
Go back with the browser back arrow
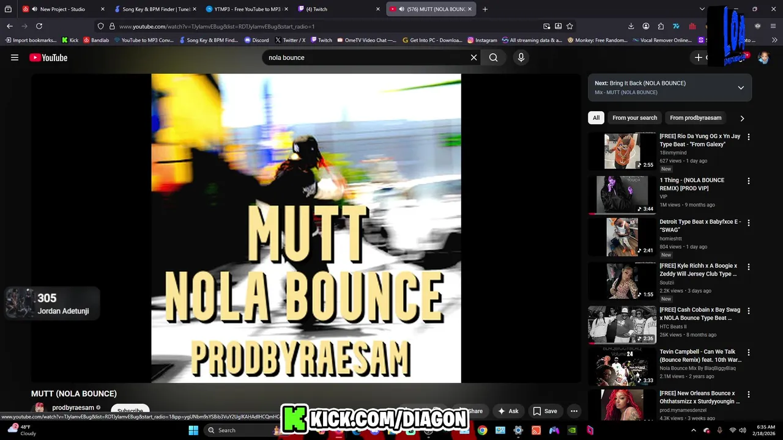[x=10, y=26]
